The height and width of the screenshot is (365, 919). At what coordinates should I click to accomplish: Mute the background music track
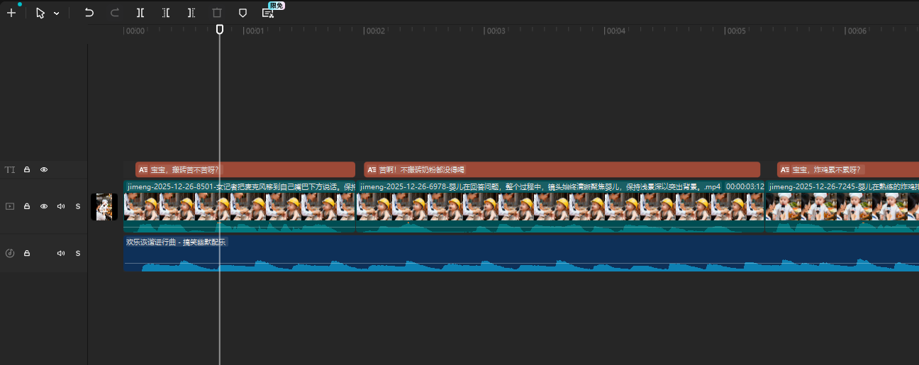coord(61,253)
